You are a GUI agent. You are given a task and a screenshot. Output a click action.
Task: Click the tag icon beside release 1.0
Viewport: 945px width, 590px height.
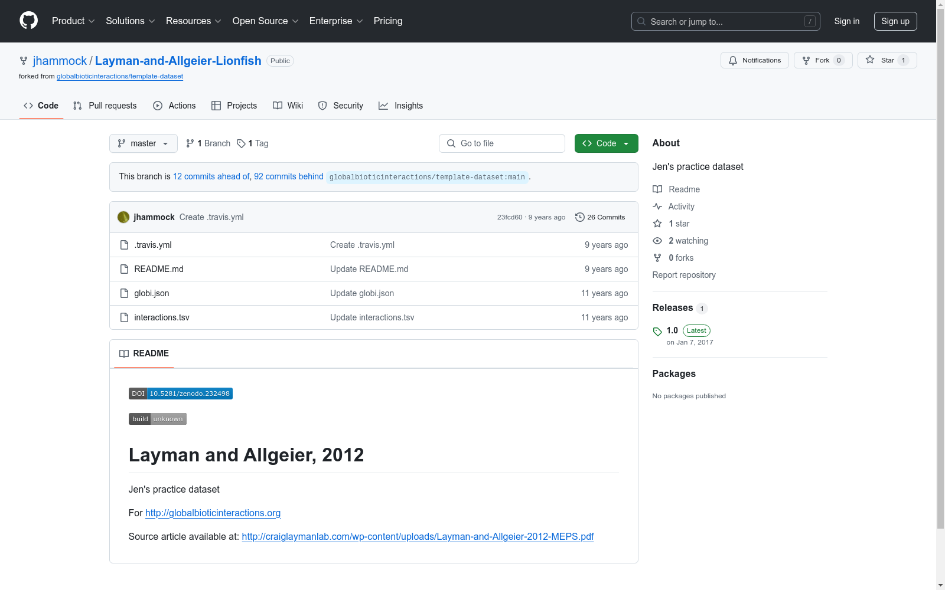coord(657,332)
